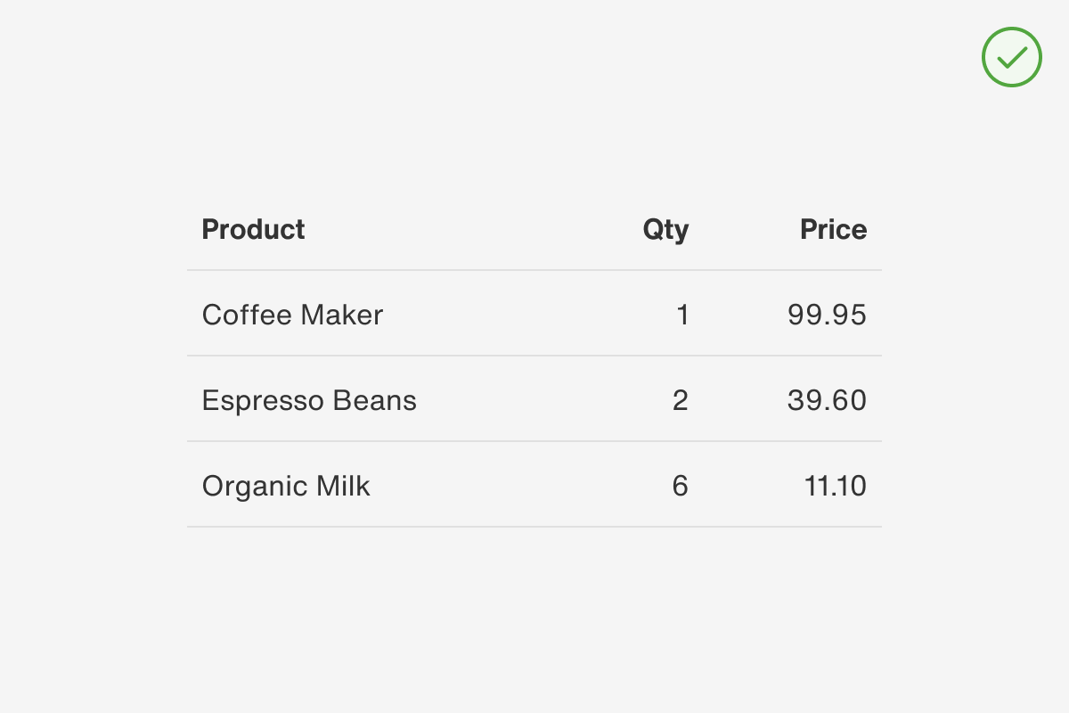Click quantity 6 for Organic Milk
This screenshot has width=1069, height=713.
pos(681,486)
